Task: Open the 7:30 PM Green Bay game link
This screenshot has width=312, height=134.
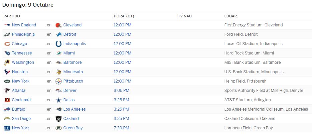Action: coord(121,128)
